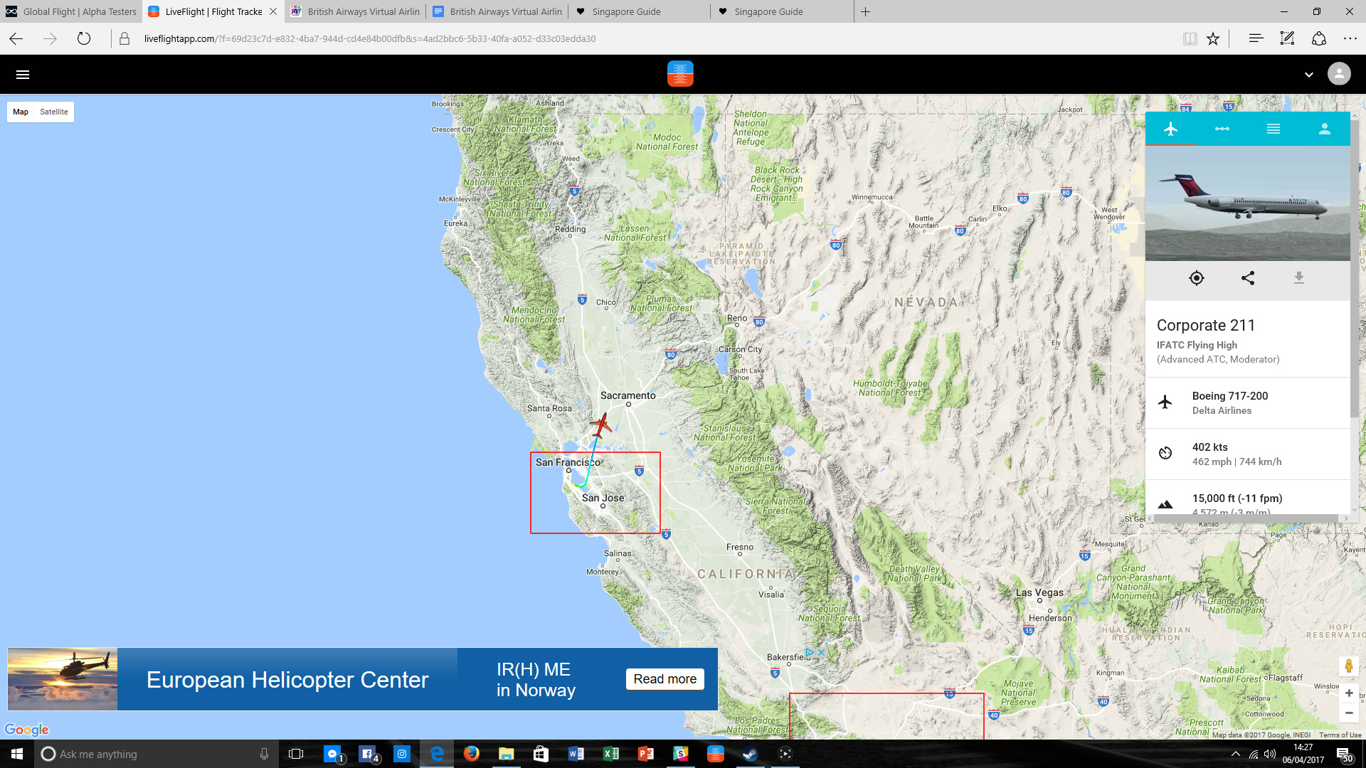The image size is (1366, 768).
Task: Expand the header dropdown chevron
Action: (1308, 75)
